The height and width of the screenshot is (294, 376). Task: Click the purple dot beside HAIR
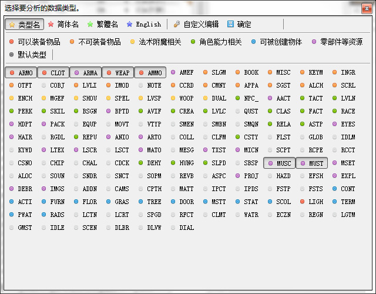12,137
